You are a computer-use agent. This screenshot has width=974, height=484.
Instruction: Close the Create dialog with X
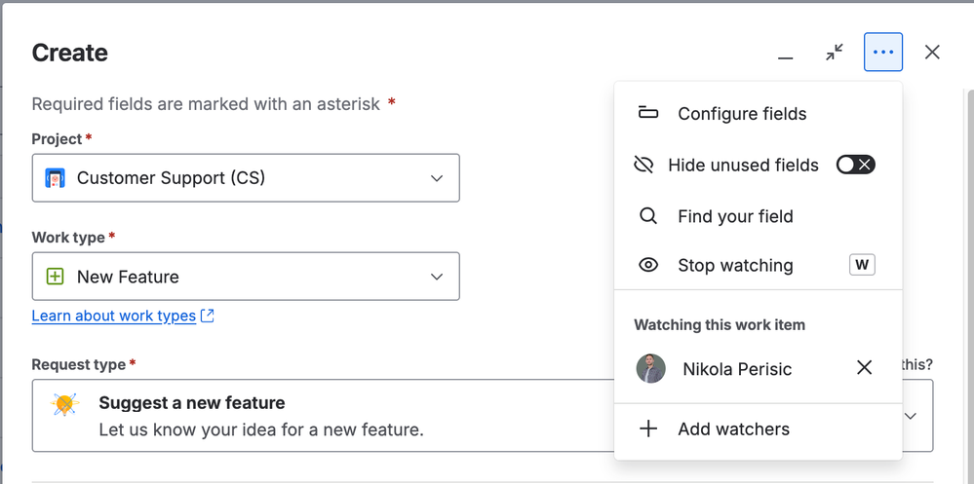(x=932, y=53)
